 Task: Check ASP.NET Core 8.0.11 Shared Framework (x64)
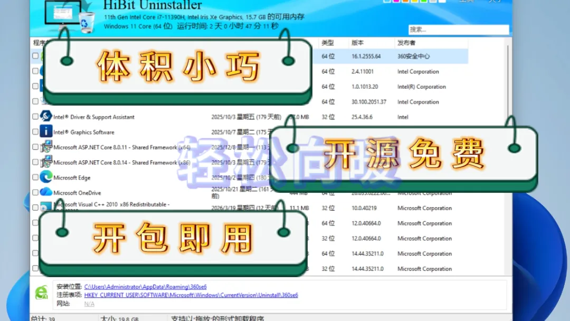pyautogui.click(x=35, y=147)
